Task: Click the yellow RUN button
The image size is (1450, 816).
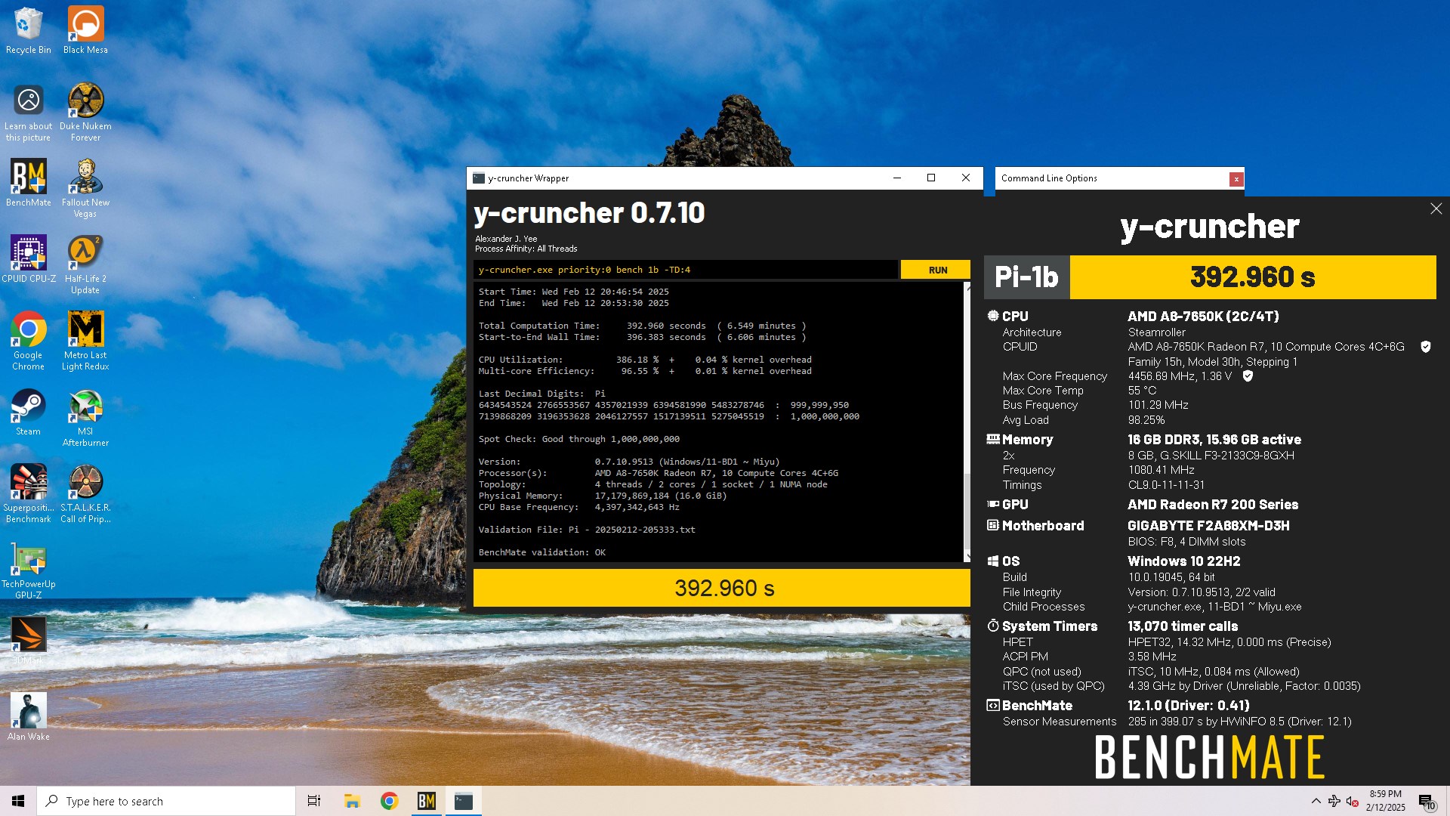Action: pyautogui.click(x=937, y=270)
